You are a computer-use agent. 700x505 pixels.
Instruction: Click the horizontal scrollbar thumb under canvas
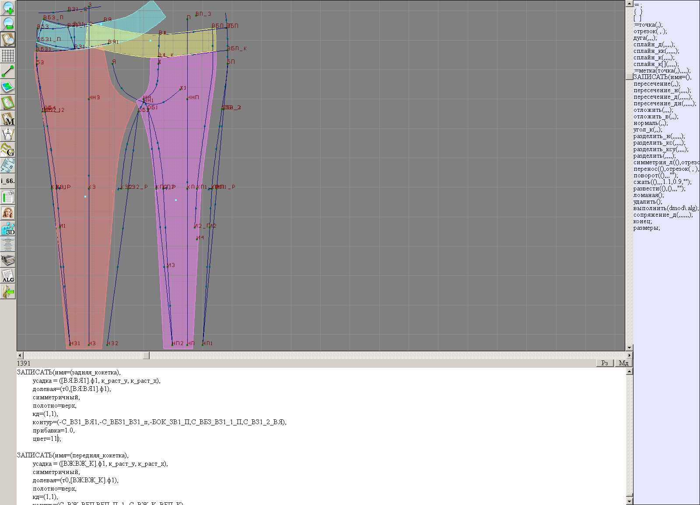pos(146,356)
